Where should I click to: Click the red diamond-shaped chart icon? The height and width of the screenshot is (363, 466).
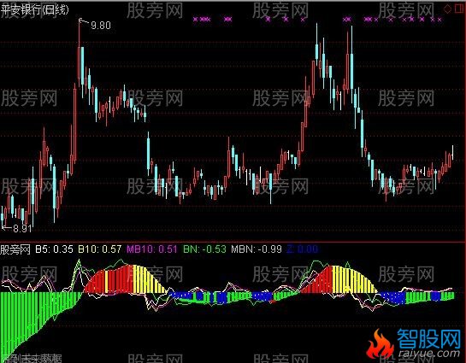coord(447,9)
